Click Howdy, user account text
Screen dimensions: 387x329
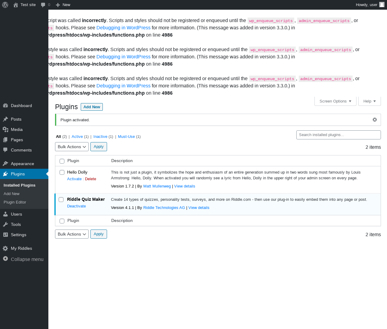[x=366, y=5]
